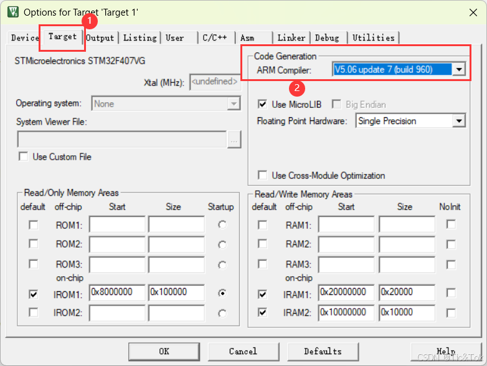The height and width of the screenshot is (366, 487).
Task: Confirm settings with the OK button
Action: tap(164, 352)
